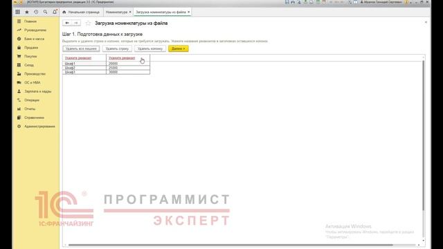Close the Загрузка номенклатуры из файла tab
The image size is (443, 249).
(x=189, y=12)
